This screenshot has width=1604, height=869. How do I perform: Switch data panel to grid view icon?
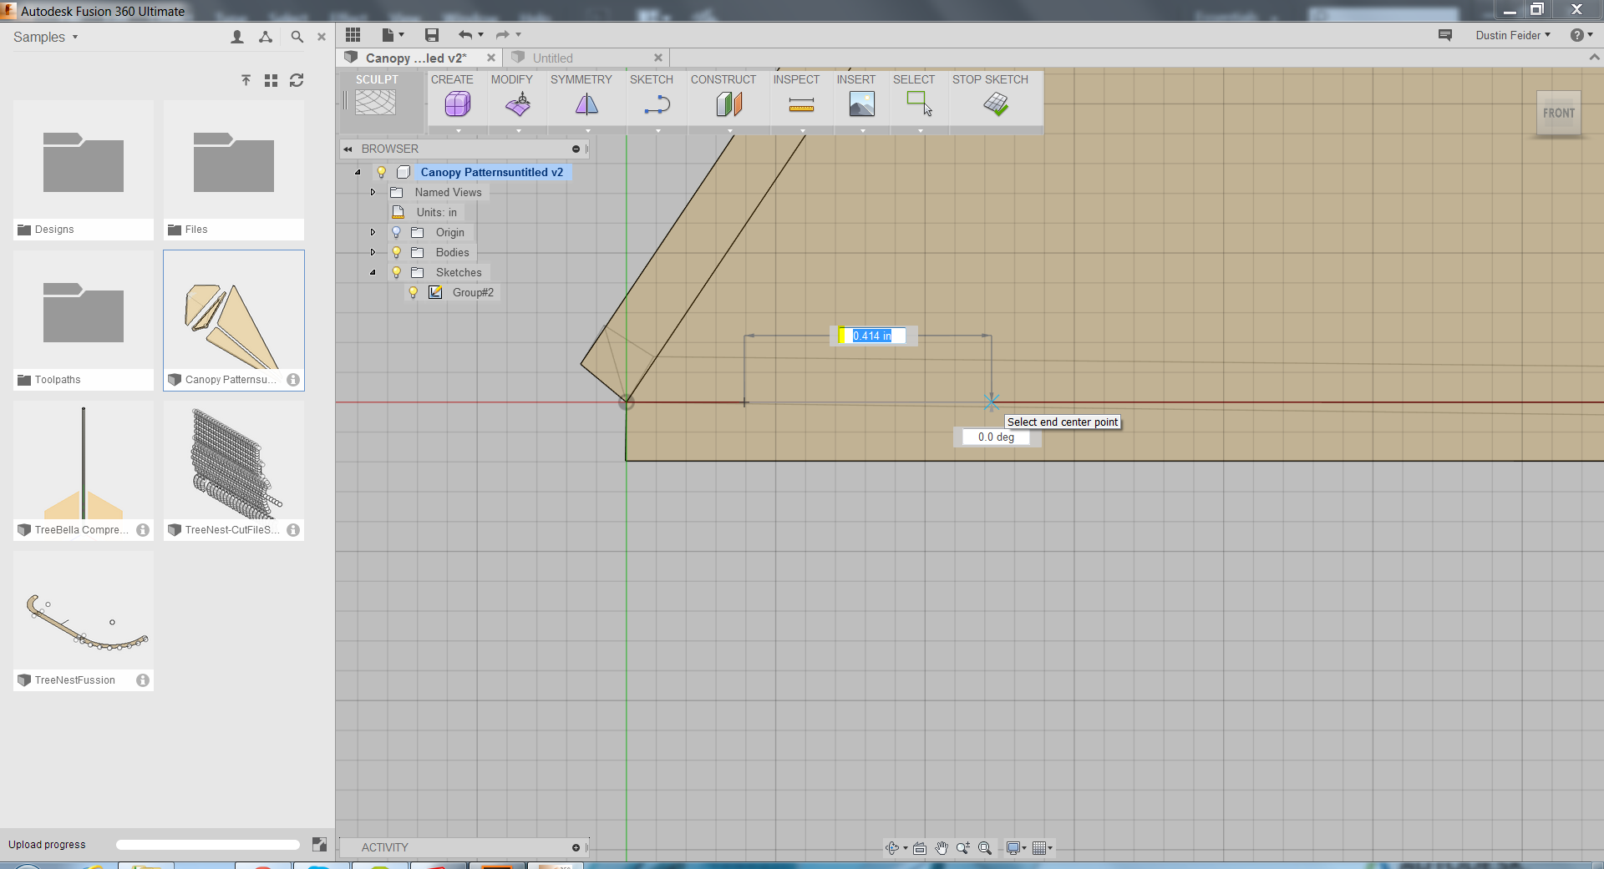pos(271,80)
